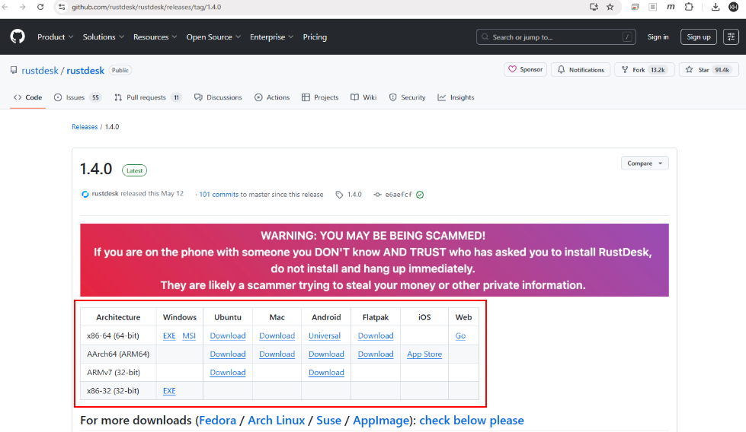
Task: Open the Insights tab
Action: click(456, 97)
